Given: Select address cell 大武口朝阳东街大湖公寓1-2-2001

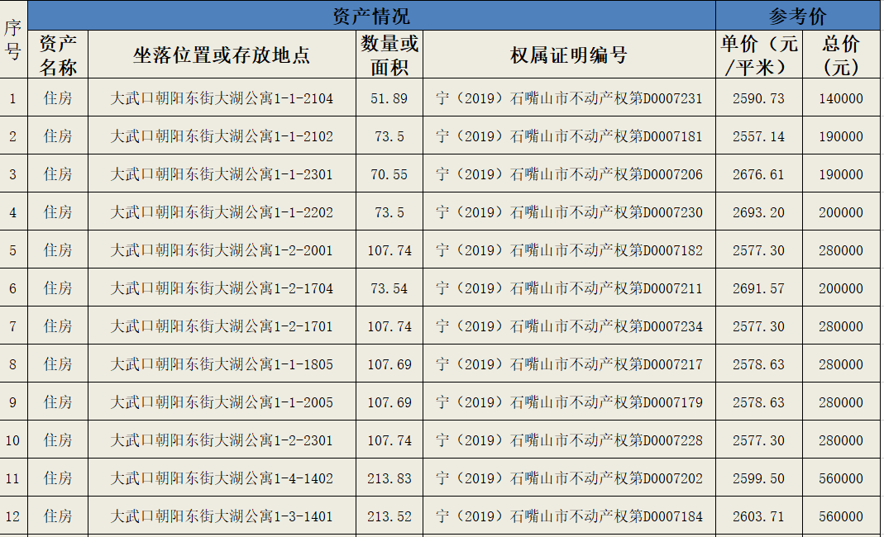Looking at the screenshot, I should click(x=222, y=250).
